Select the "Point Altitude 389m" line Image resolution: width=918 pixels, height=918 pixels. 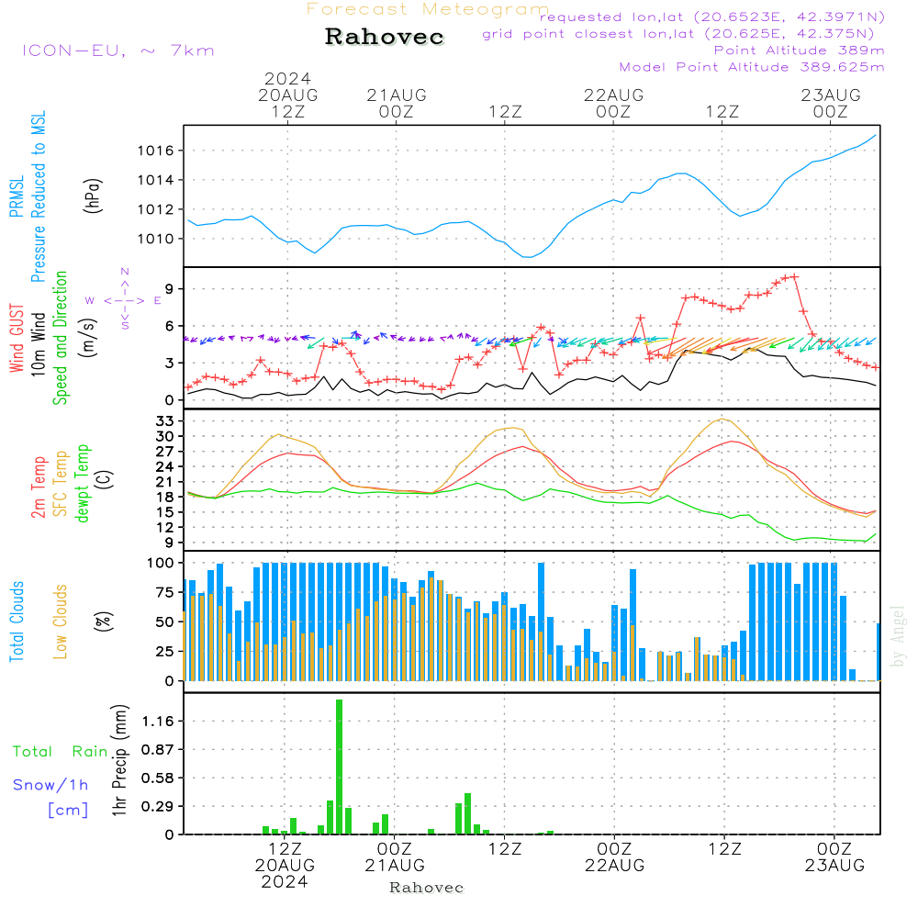[x=800, y=50]
